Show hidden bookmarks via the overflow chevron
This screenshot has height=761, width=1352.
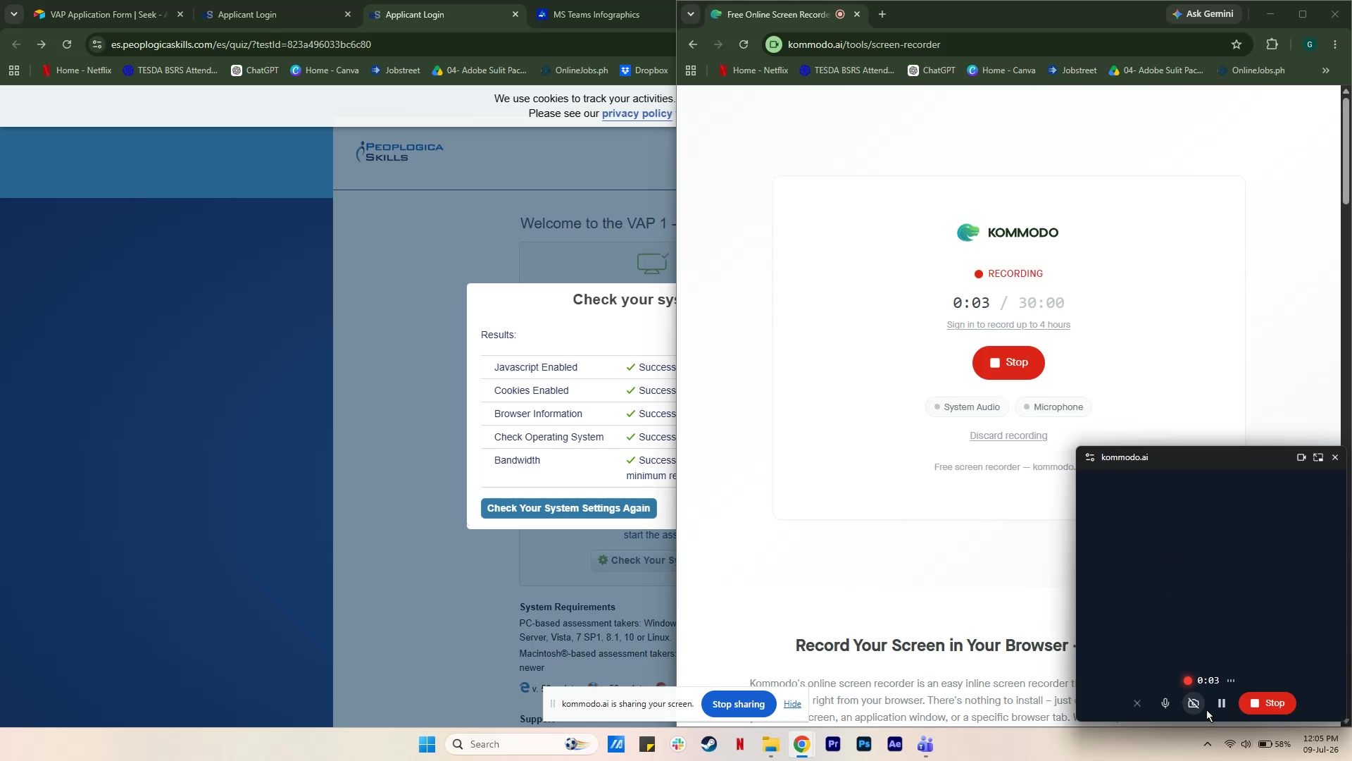pyautogui.click(x=1326, y=70)
